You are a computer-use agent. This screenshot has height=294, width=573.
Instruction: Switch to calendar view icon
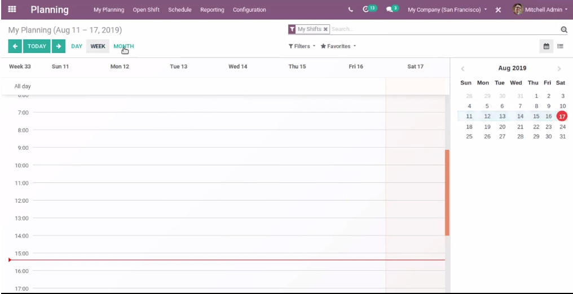coord(546,46)
